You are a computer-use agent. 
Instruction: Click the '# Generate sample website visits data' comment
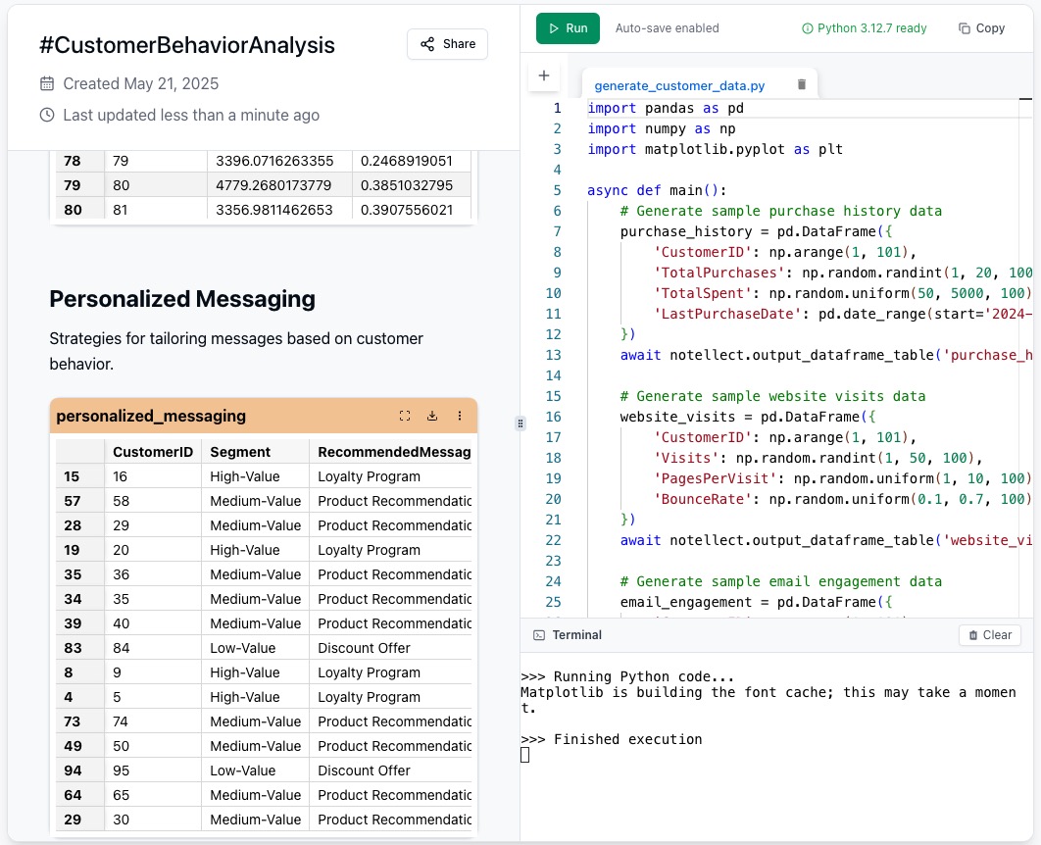(x=772, y=396)
